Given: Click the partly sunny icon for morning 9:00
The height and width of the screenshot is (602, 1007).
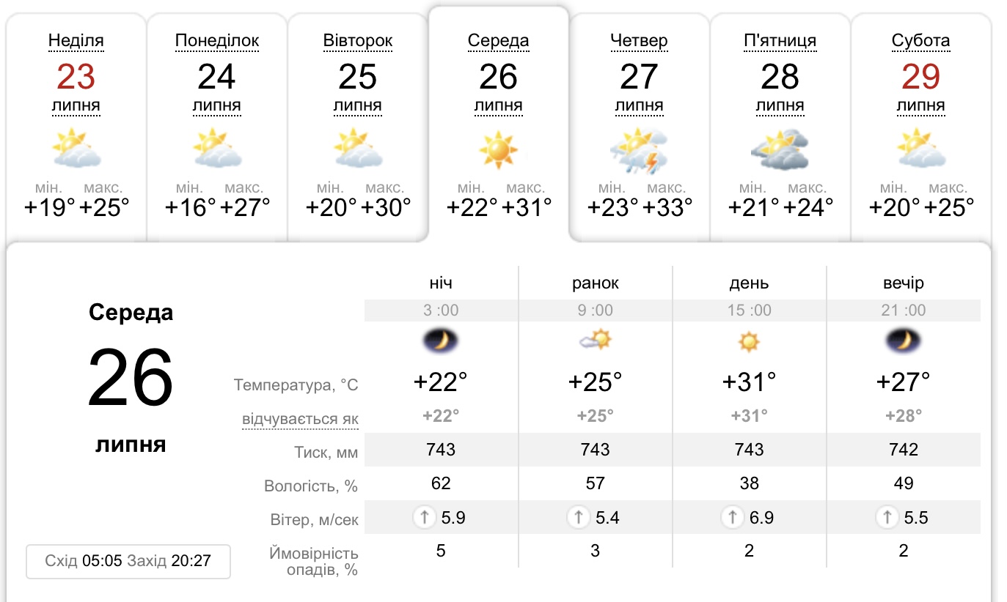Looking at the screenshot, I should point(595,341).
